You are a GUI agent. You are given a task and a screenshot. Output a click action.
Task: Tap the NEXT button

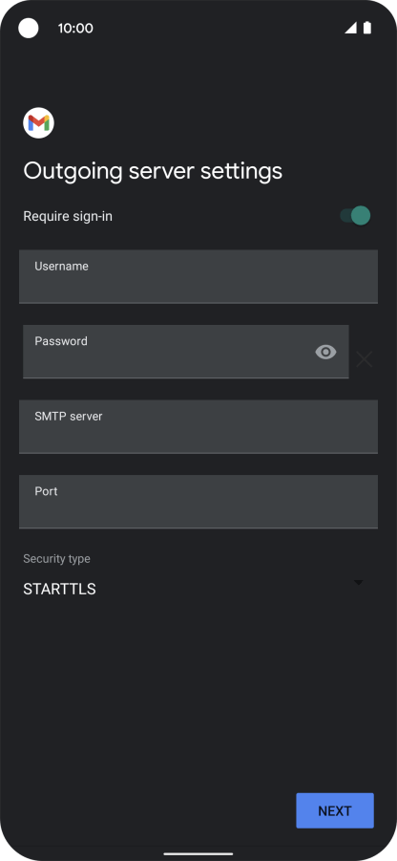pos(335,810)
